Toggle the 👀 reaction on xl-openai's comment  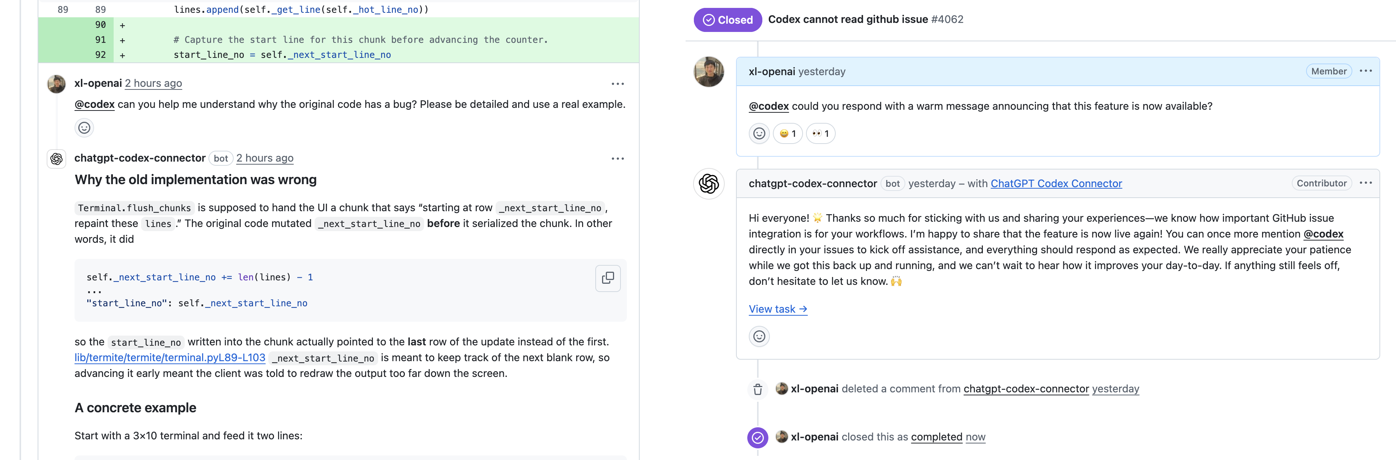(820, 133)
